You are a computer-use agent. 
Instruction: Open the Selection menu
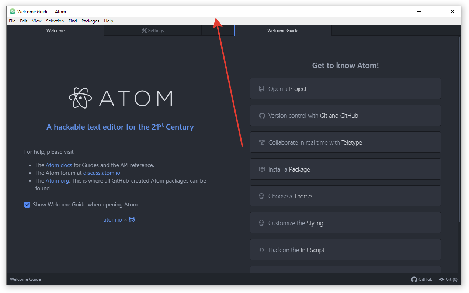click(55, 21)
